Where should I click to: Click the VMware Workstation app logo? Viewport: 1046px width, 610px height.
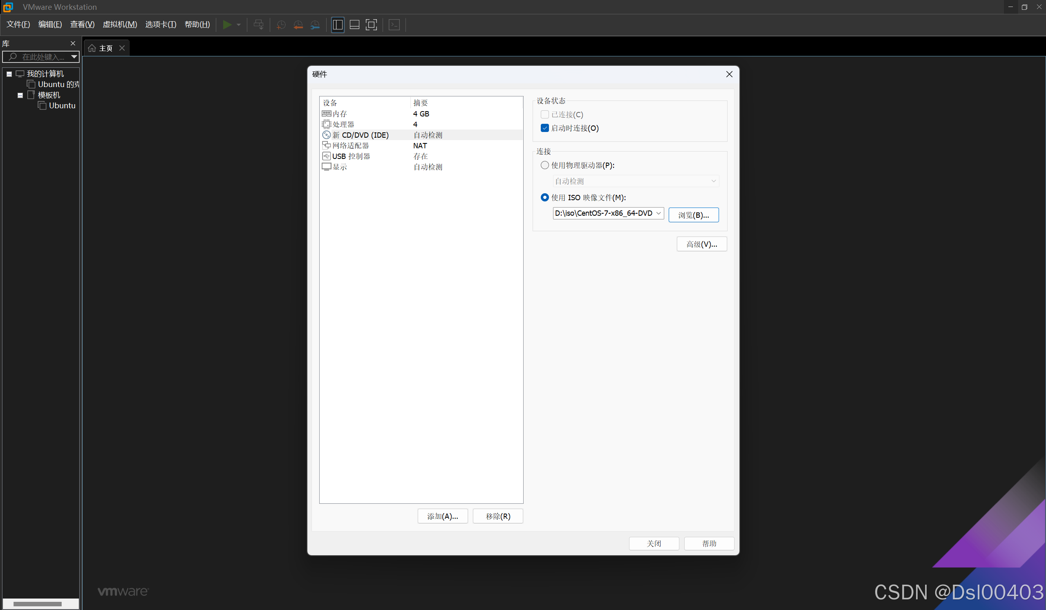click(8, 7)
